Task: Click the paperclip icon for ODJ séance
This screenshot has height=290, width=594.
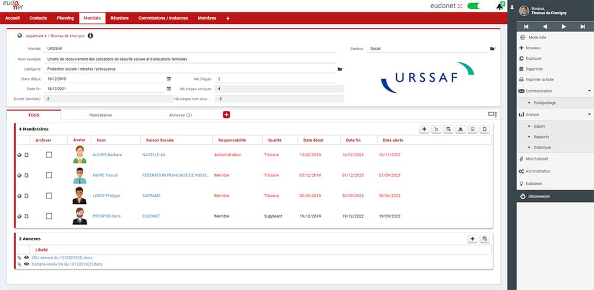Action: (20, 257)
